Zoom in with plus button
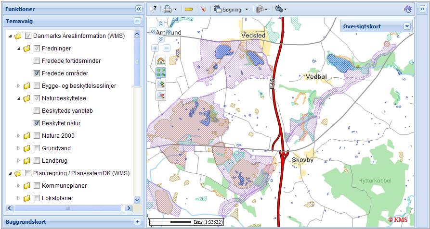430x229 pixels. [155, 48]
